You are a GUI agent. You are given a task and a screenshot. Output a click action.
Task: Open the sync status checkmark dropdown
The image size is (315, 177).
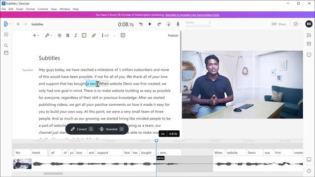(297, 24)
